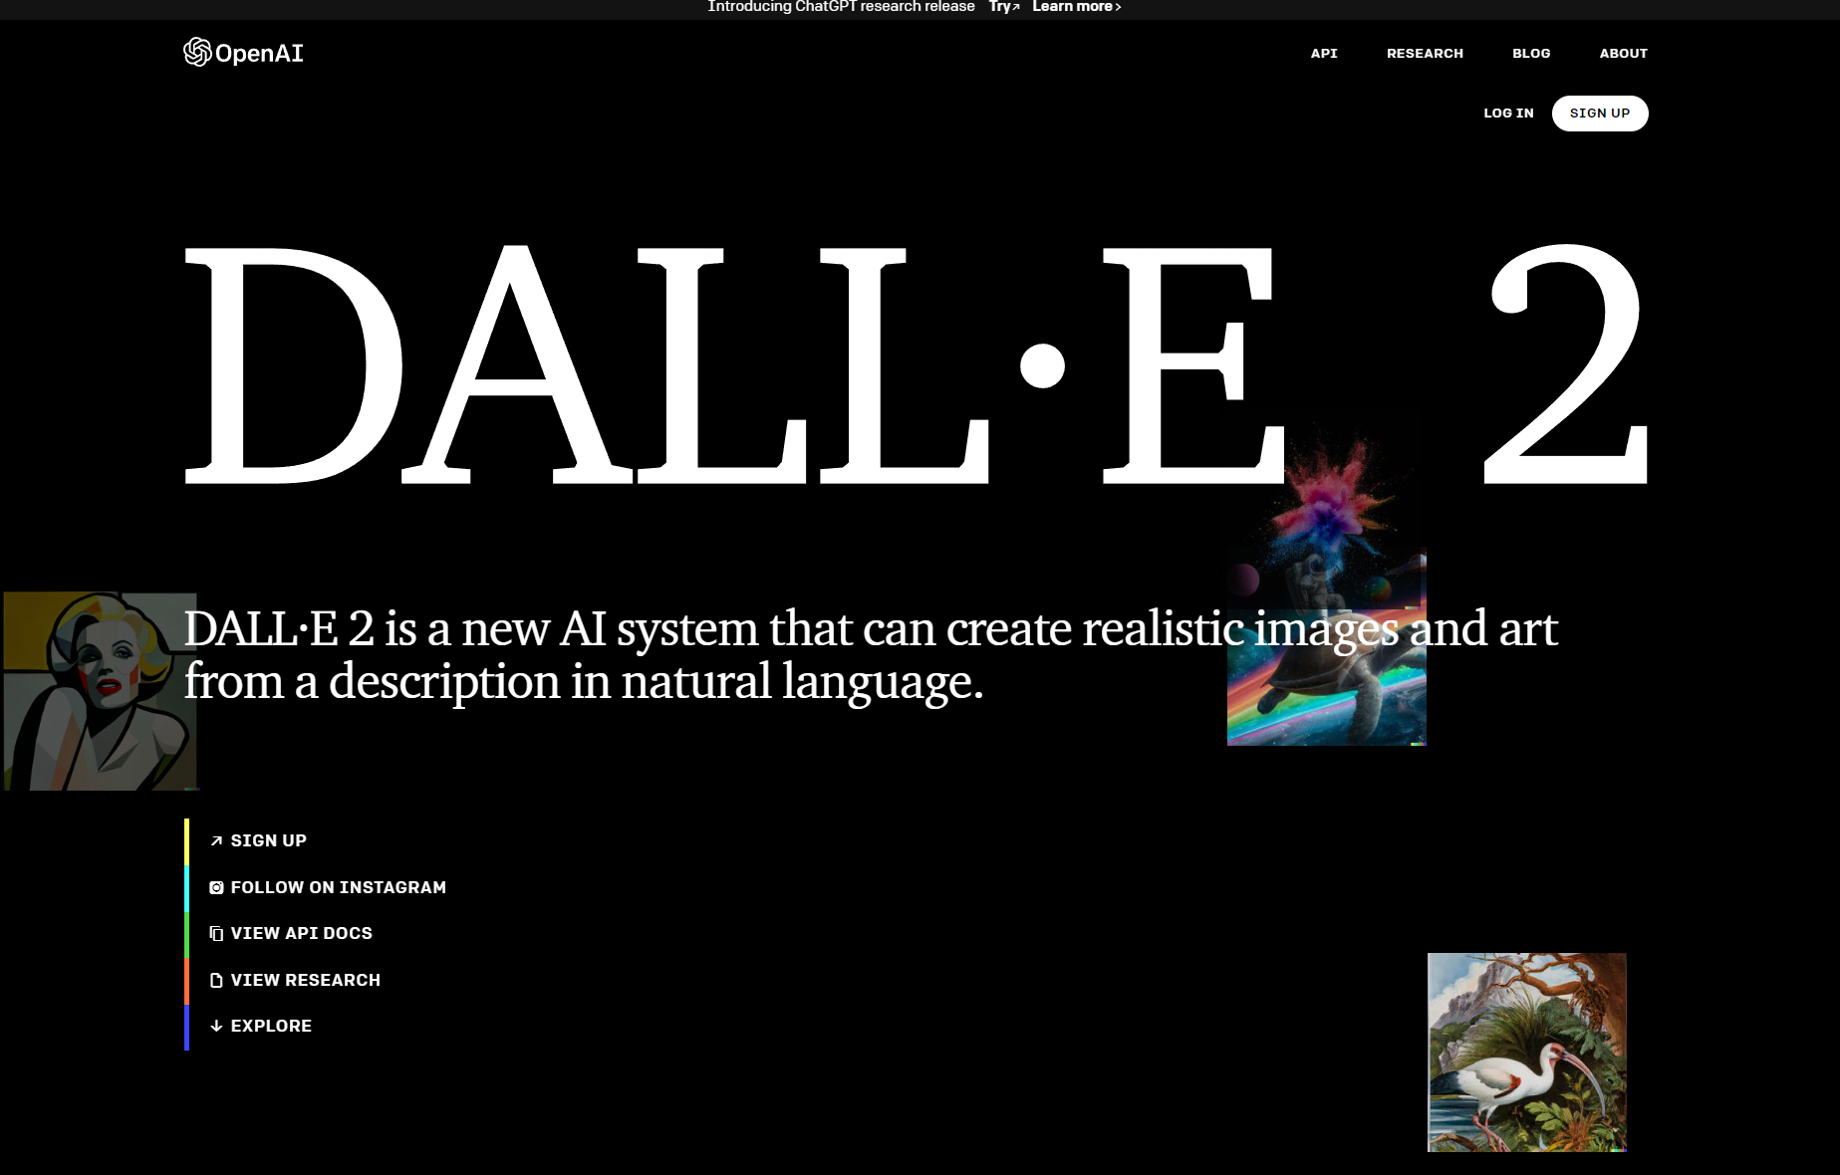Click the arrow icon beside left Sign Up
The width and height of the screenshot is (1840, 1175).
(216, 841)
